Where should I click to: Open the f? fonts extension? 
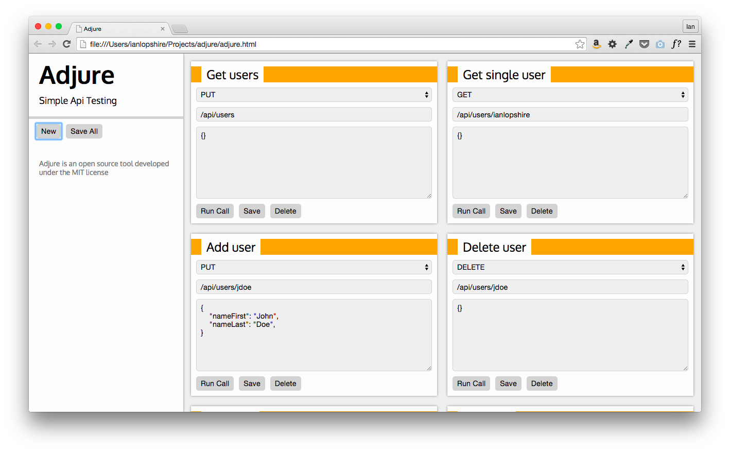(x=676, y=44)
